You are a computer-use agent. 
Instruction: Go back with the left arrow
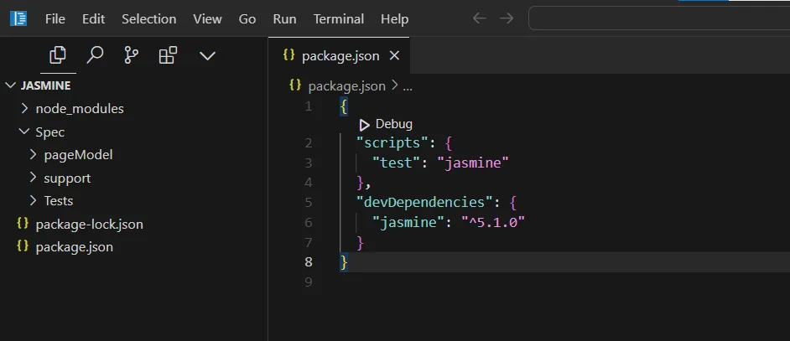coord(479,18)
